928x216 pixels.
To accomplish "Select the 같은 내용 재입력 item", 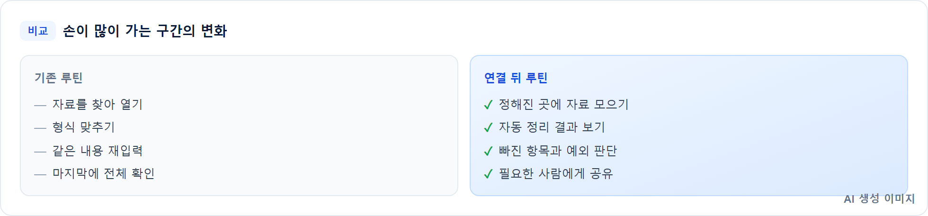I will [98, 151].
